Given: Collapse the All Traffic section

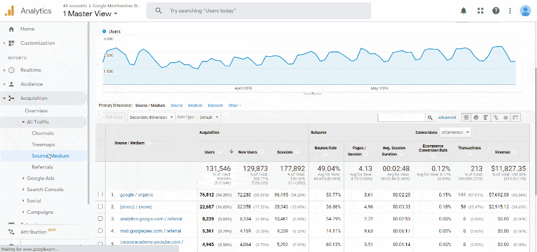Looking at the screenshot, I should coord(23,122).
